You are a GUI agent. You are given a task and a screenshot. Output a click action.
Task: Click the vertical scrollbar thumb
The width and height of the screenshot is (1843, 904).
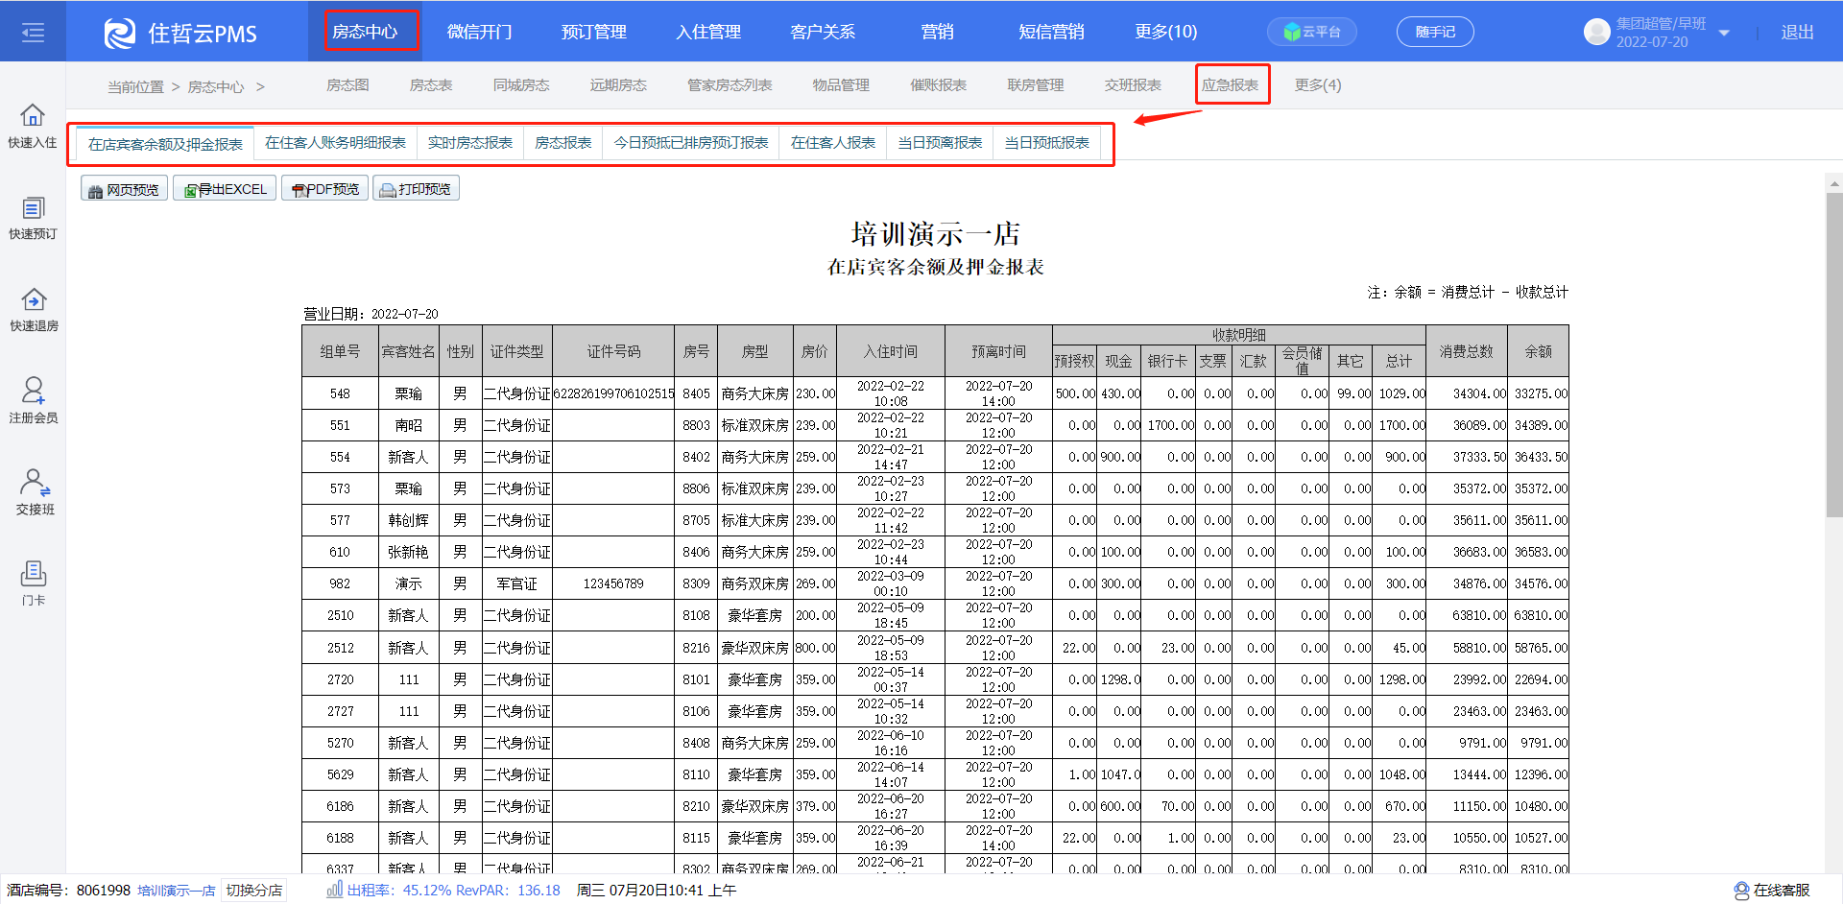click(x=1834, y=355)
